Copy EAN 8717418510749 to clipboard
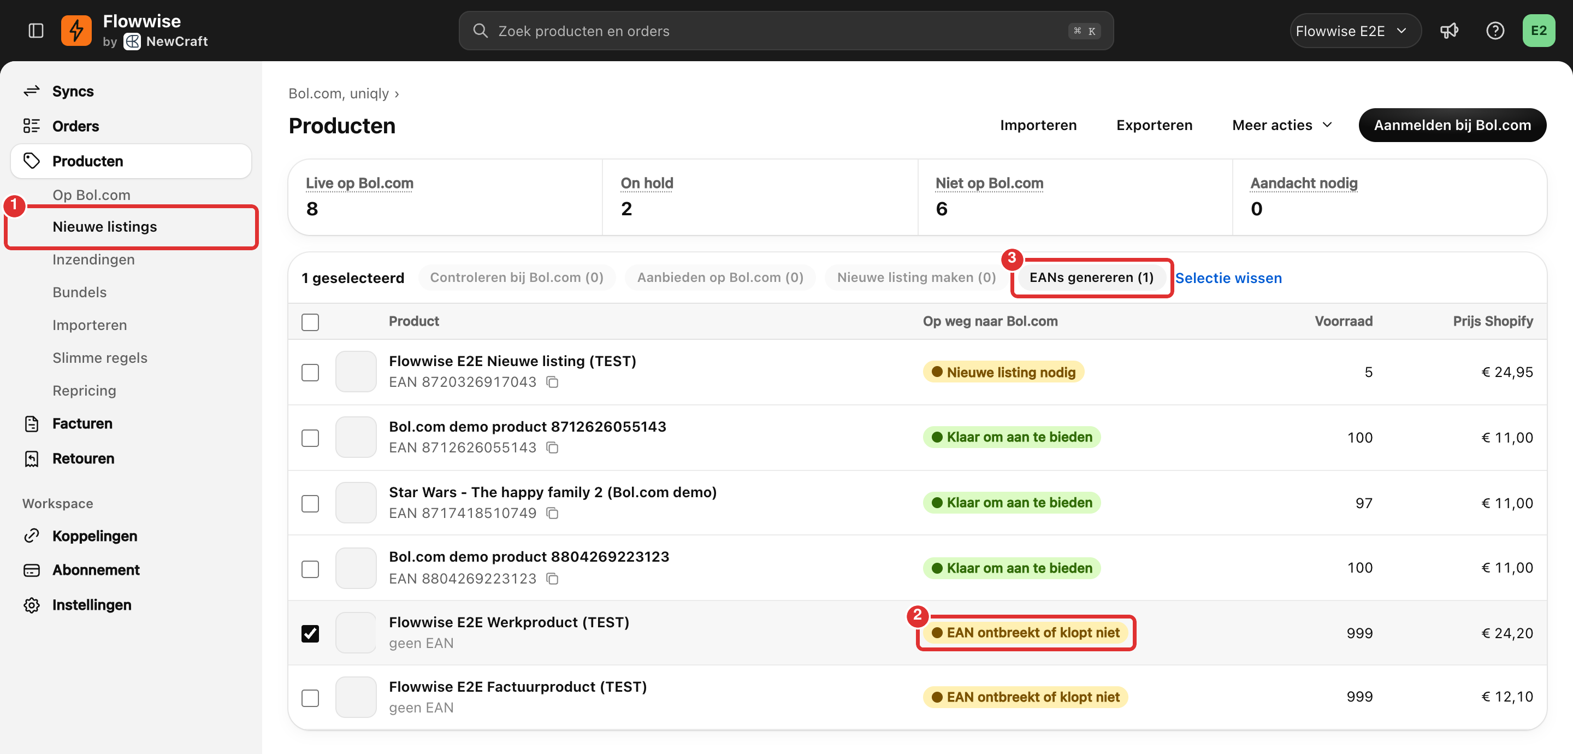Screen dimensions: 1573x754 tap(552, 513)
